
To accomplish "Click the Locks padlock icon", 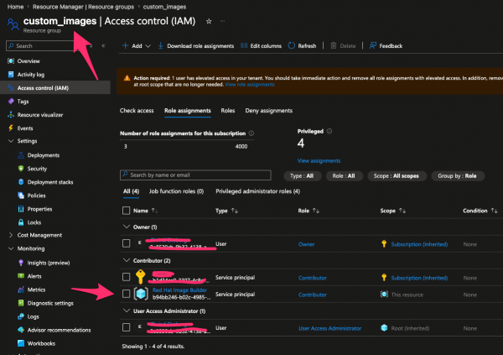I will pos(21,222).
